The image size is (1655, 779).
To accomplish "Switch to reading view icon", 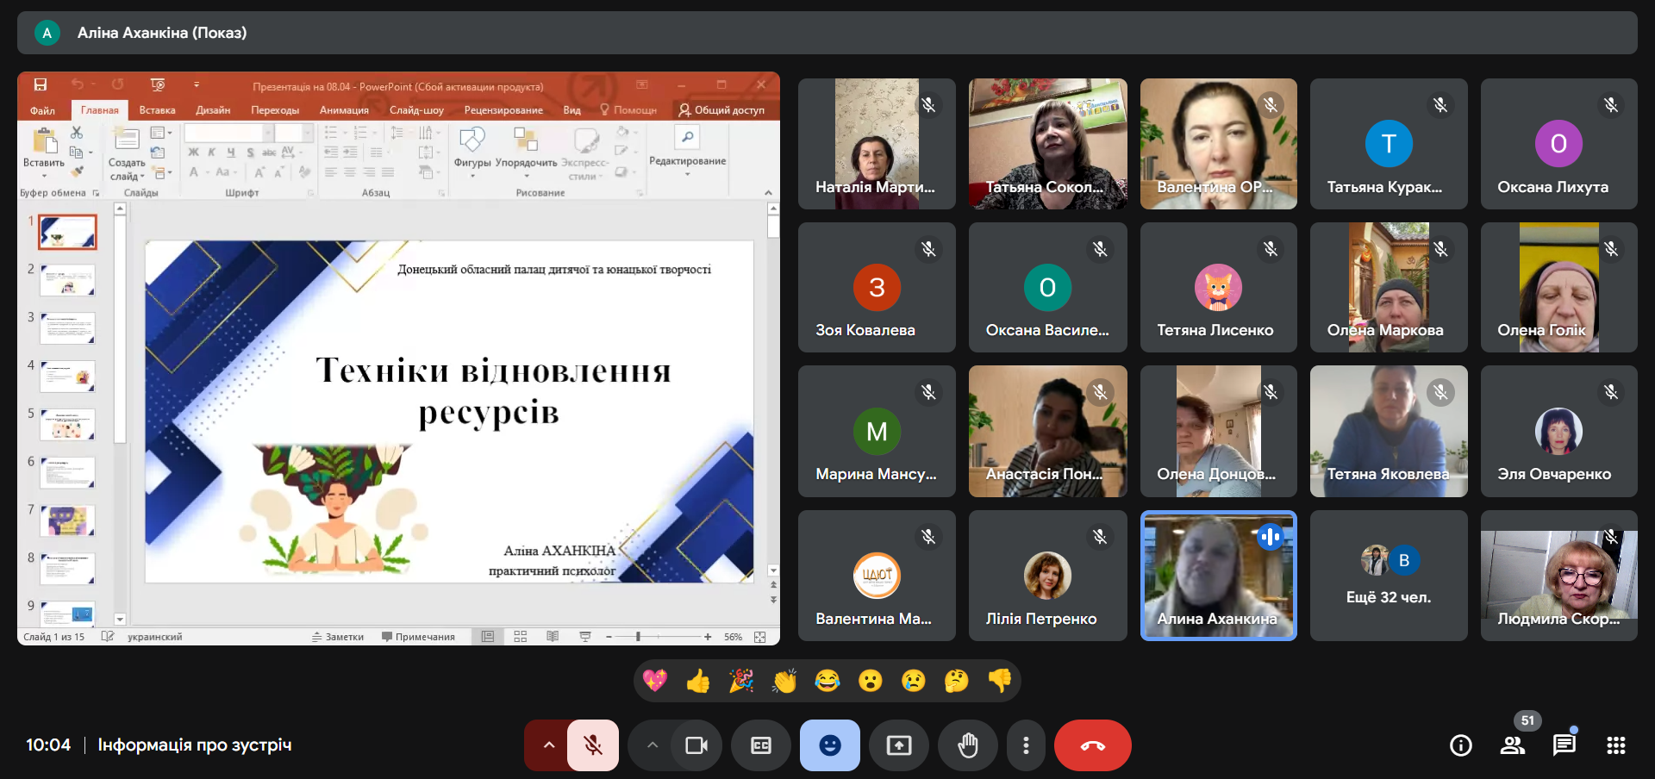I will point(553,637).
